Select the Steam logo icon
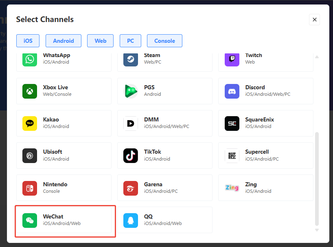This screenshot has width=333, height=247. tap(131, 59)
